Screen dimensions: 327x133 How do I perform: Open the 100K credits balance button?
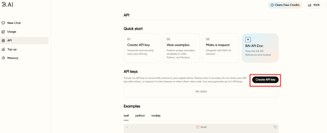(x=314, y=5)
